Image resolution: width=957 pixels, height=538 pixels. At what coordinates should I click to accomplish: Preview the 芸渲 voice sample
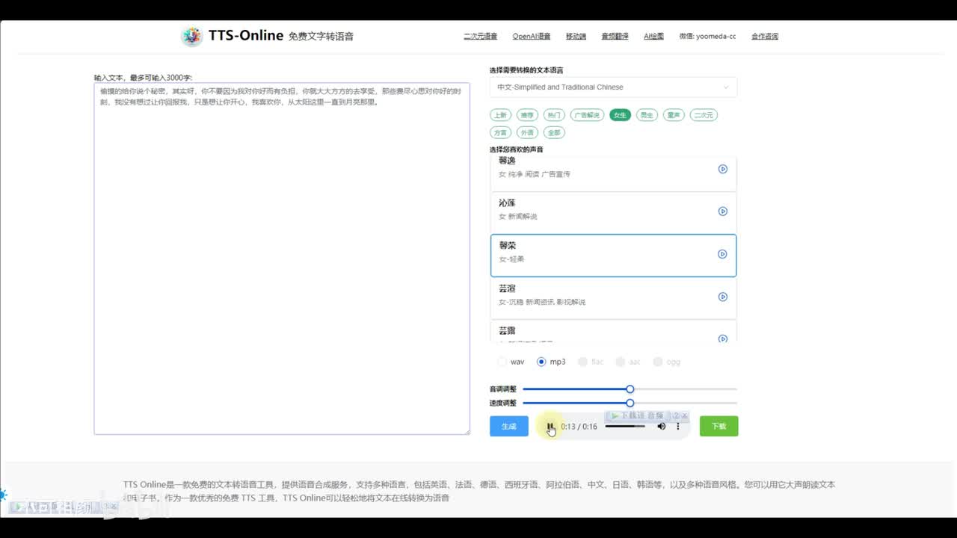(722, 297)
